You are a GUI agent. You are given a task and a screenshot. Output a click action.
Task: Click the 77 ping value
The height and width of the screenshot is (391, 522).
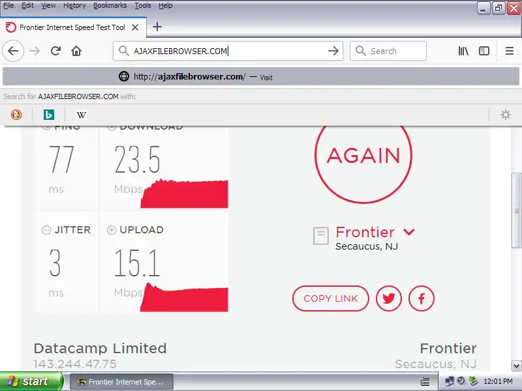[61, 160]
